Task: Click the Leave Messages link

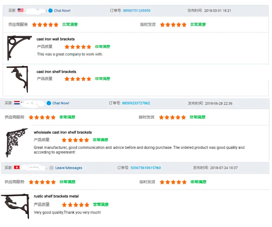Action: pyautogui.click(x=69, y=168)
